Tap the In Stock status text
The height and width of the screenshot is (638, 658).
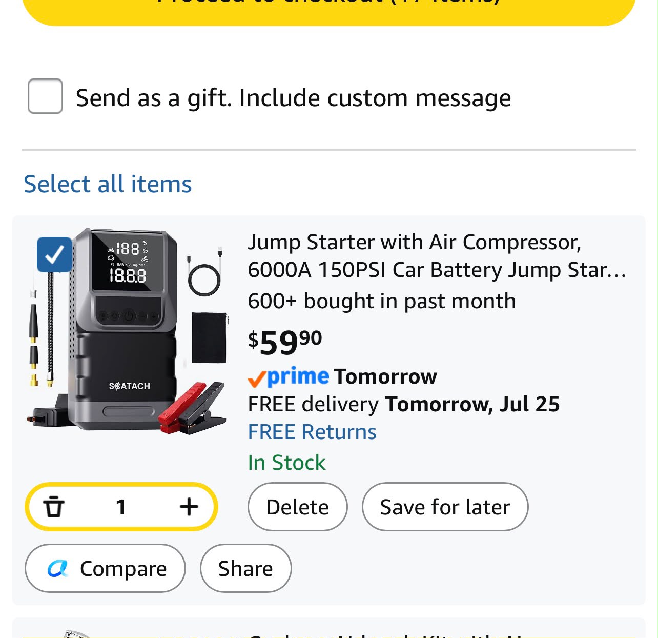[x=286, y=463]
